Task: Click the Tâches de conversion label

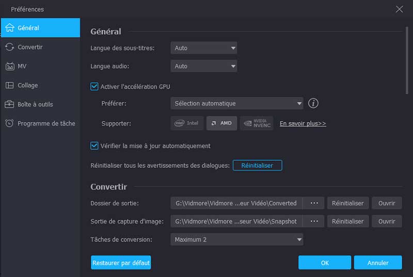Action: [121, 239]
